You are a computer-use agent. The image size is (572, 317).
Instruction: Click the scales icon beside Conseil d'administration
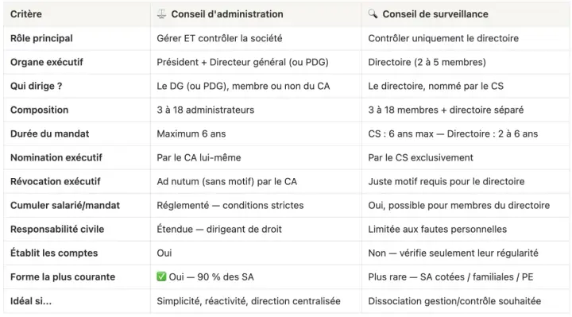161,14
